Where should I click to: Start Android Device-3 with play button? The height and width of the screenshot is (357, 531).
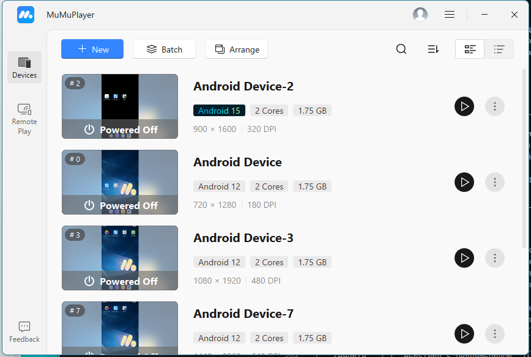464,258
